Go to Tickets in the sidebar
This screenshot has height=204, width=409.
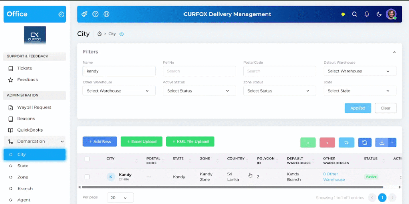pos(24,68)
